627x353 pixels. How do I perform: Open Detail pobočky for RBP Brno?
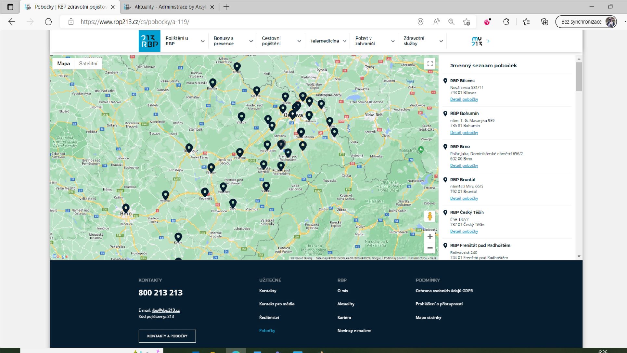(464, 166)
